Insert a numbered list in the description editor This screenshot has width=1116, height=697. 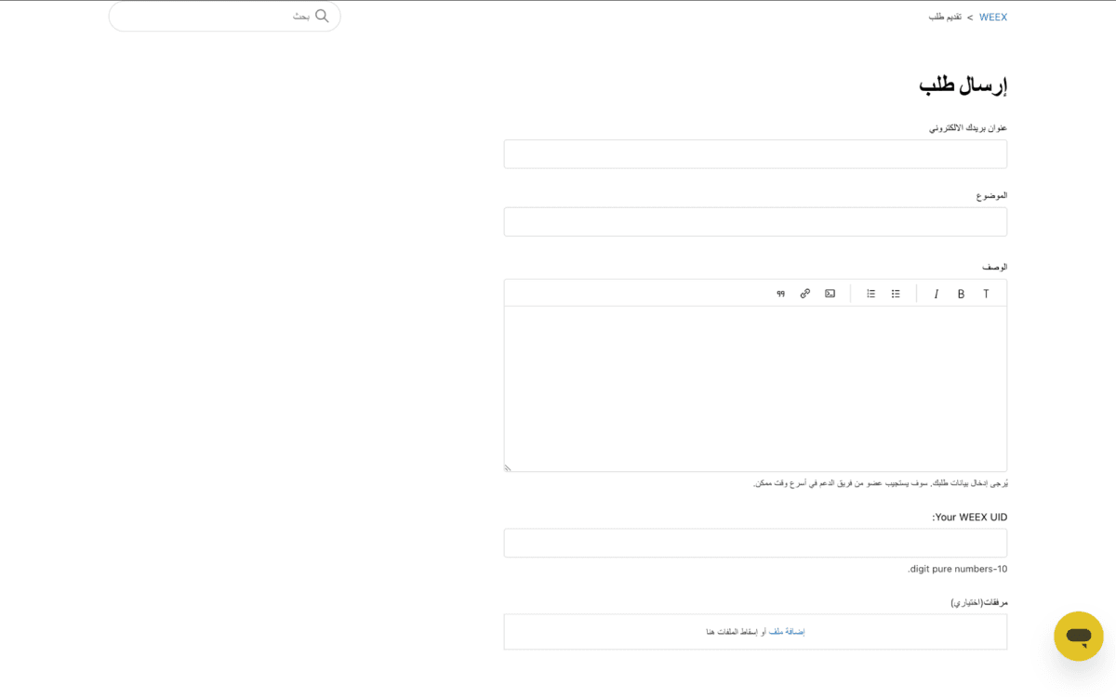point(870,294)
